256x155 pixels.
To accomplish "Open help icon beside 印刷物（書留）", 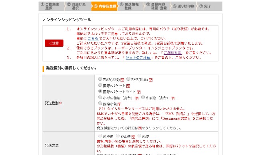I will click(172, 98).
